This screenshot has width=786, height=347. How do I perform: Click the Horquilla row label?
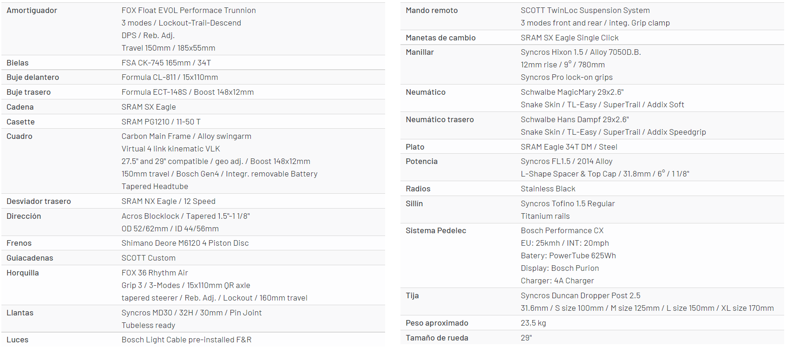click(23, 273)
